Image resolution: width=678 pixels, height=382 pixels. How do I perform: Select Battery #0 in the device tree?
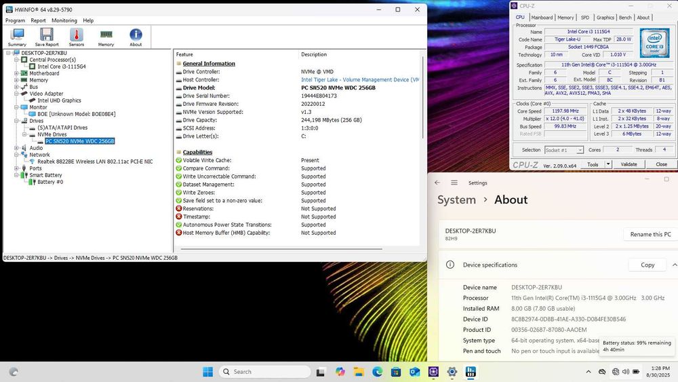(x=50, y=182)
